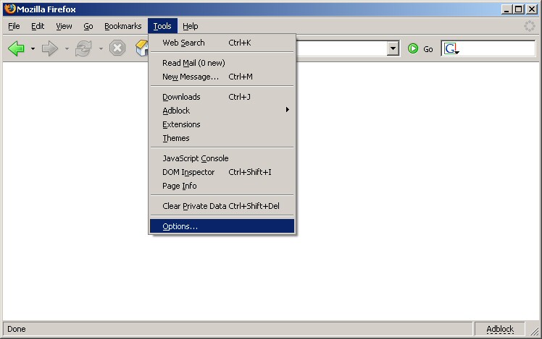This screenshot has width=542, height=339.
Task: Open the View menu
Action: point(64,26)
